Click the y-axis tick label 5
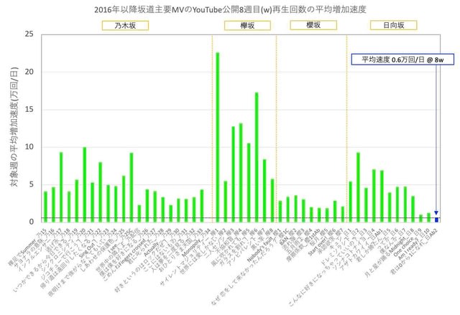 32,184
